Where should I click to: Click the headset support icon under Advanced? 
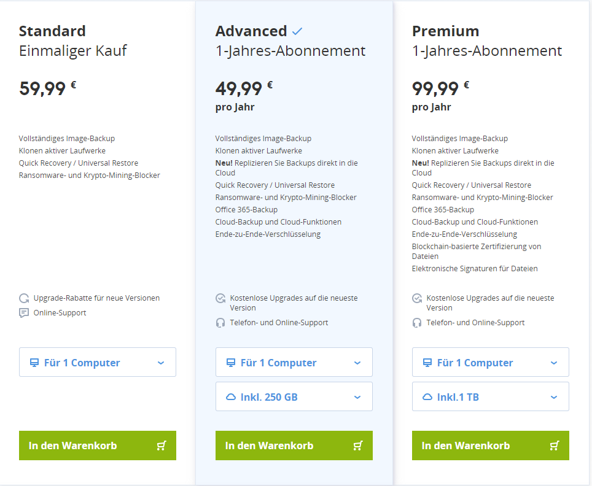[x=220, y=323]
